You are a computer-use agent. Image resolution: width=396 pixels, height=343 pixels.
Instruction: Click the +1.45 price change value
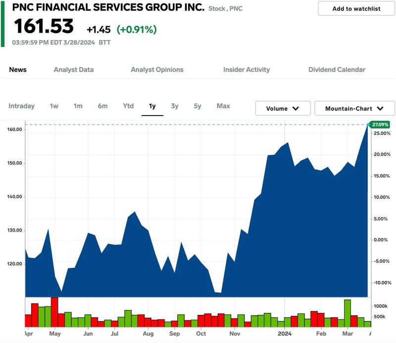99,30
